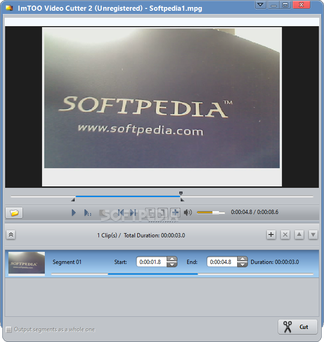The width and height of the screenshot is (324, 342).
Task: Click the time display 0:00:04.8 / 0:00:08.6
Action: [x=254, y=212]
